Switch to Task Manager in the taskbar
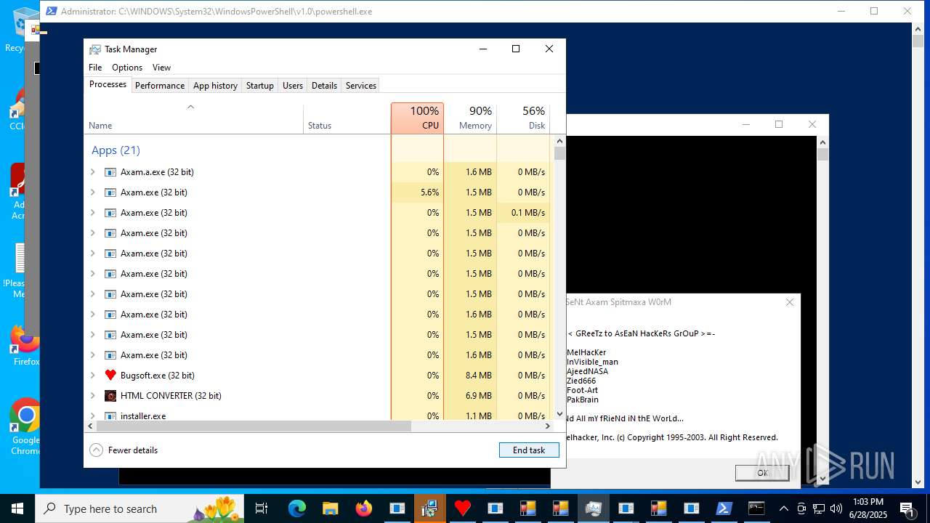This screenshot has width=930, height=523. [x=593, y=508]
